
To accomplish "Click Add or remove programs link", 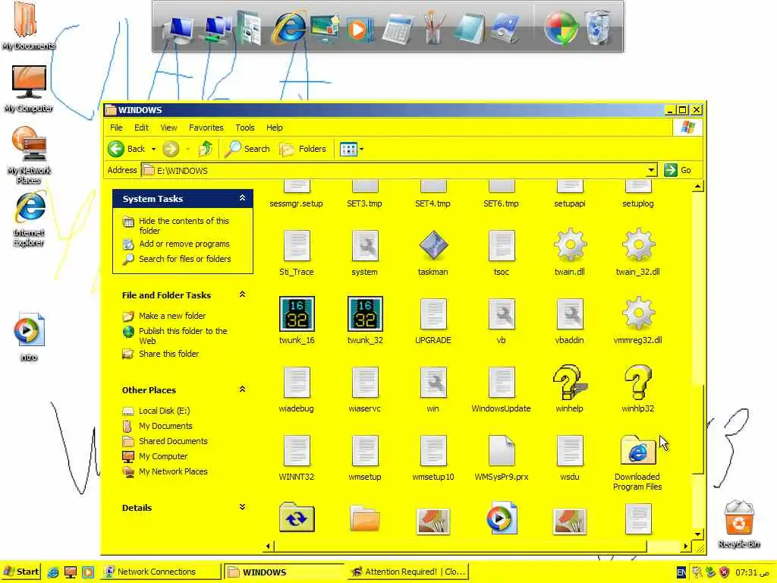I will pyautogui.click(x=184, y=244).
